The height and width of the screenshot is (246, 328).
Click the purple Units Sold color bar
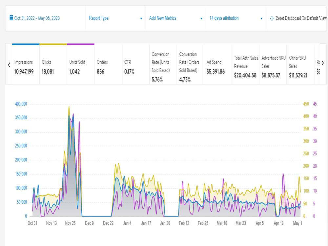click(81, 44)
